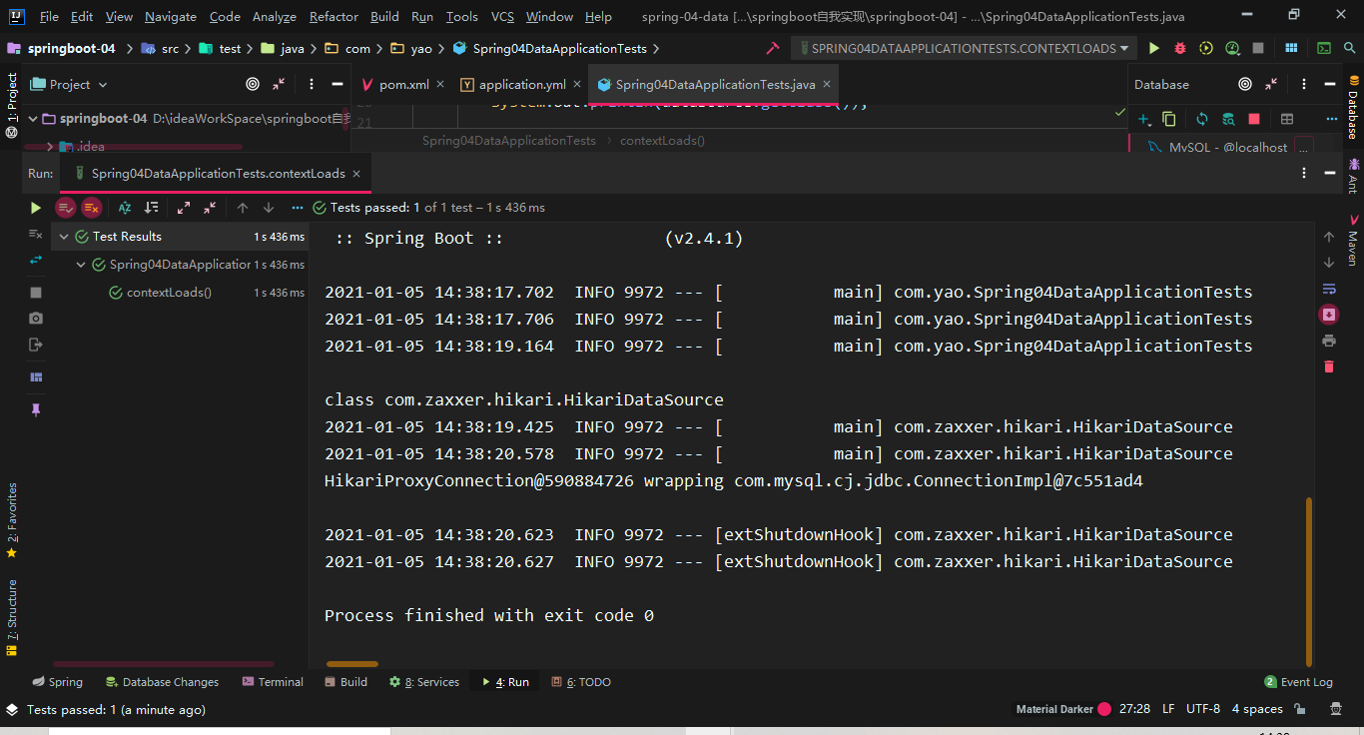Collapse all in the Database panel header
Screen dimensions: 1364x735
[x=1271, y=85]
